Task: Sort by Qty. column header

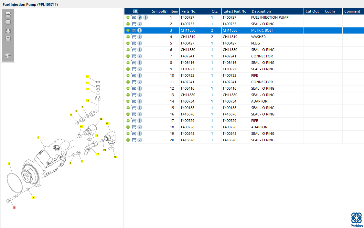Action: coord(216,11)
